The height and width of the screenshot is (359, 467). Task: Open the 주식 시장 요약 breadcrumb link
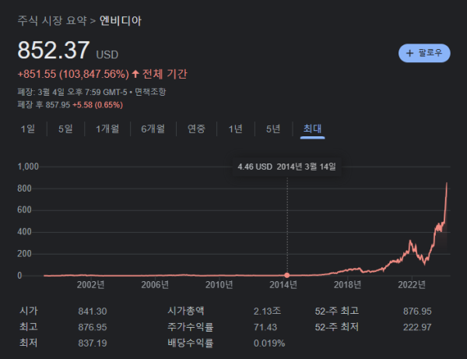coord(52,20)
